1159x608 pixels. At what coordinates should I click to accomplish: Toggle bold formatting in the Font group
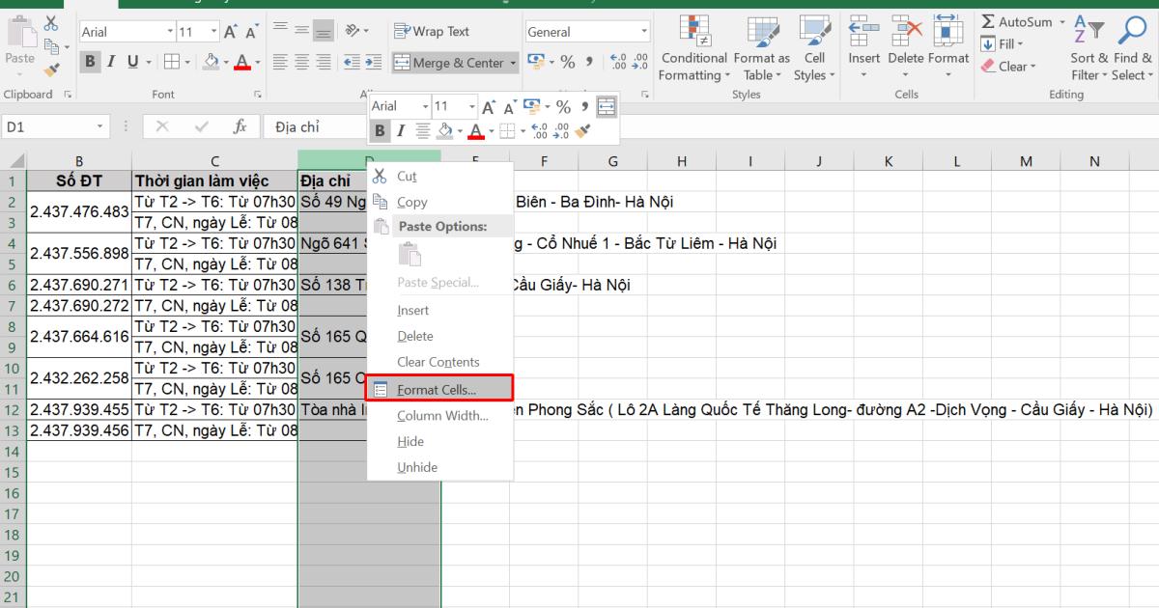pyautogui.click(x=90, y=61)
